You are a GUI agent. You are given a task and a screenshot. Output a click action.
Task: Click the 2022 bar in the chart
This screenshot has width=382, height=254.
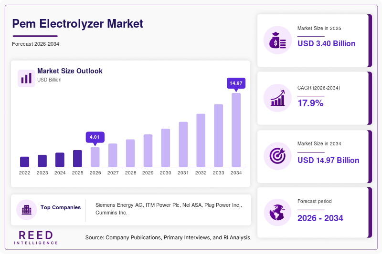tap(25, 162)
